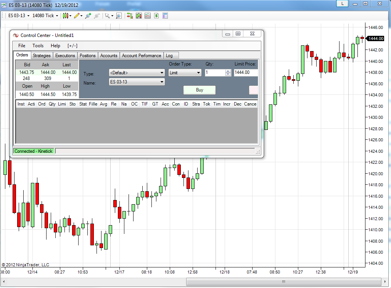The width and height of the screenshot is (391, 288).
Task: Open the Name ES 03-13 combo box
Action: (137, 82)
